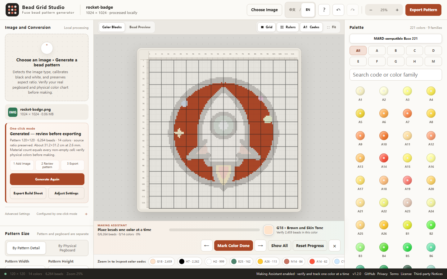
Task: Click the Bead Grid Studio logo icon
Action: coord(12,10)
